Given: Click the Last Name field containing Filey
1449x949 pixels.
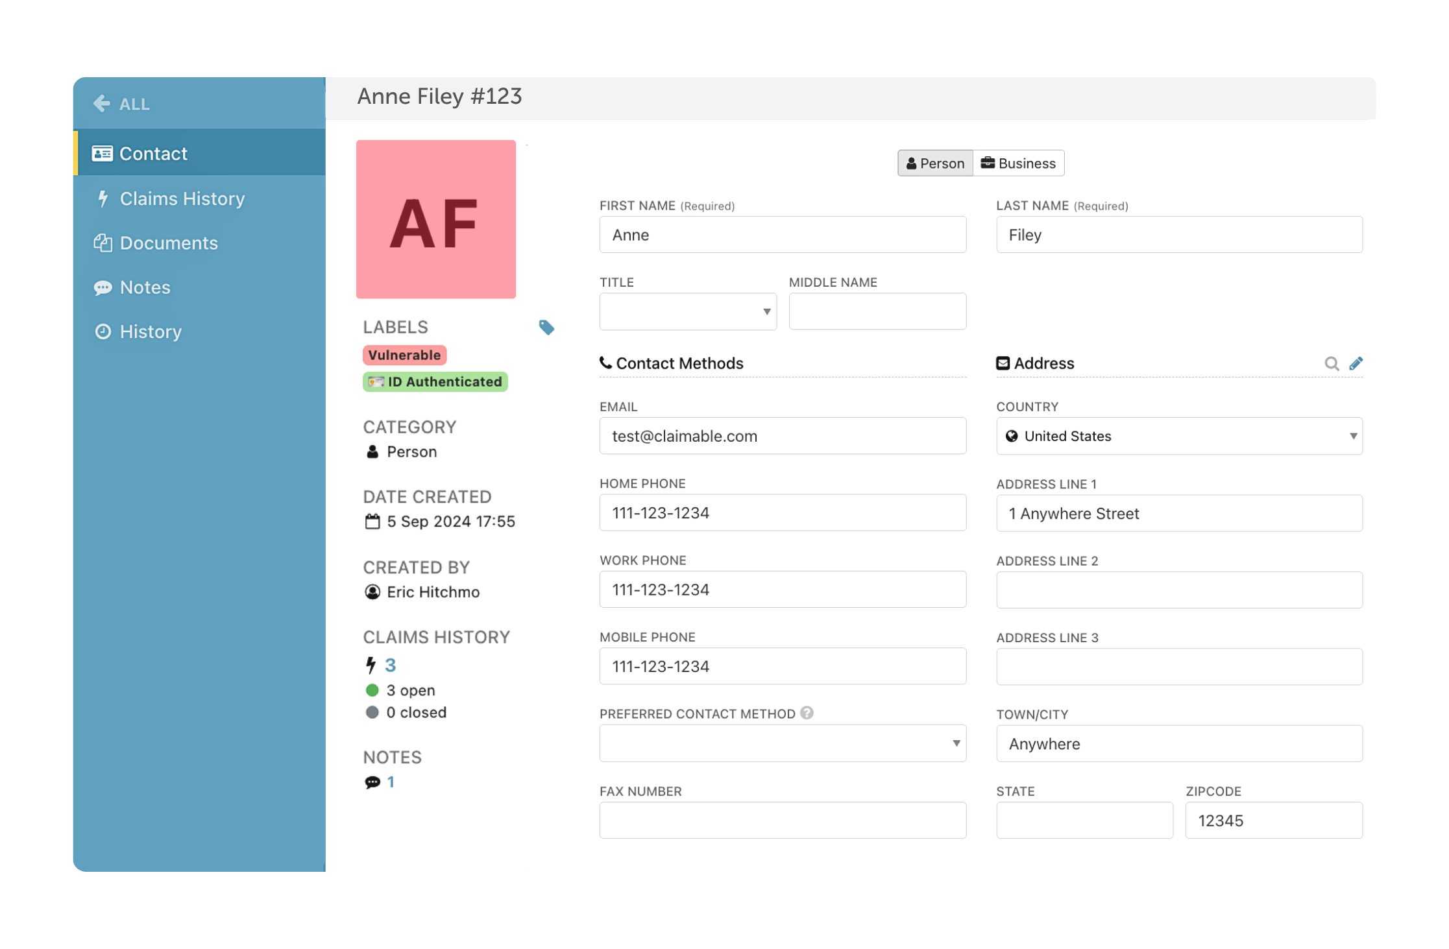Looking at the screenshot, I should pyautogui.click(x=1179, y=235).
